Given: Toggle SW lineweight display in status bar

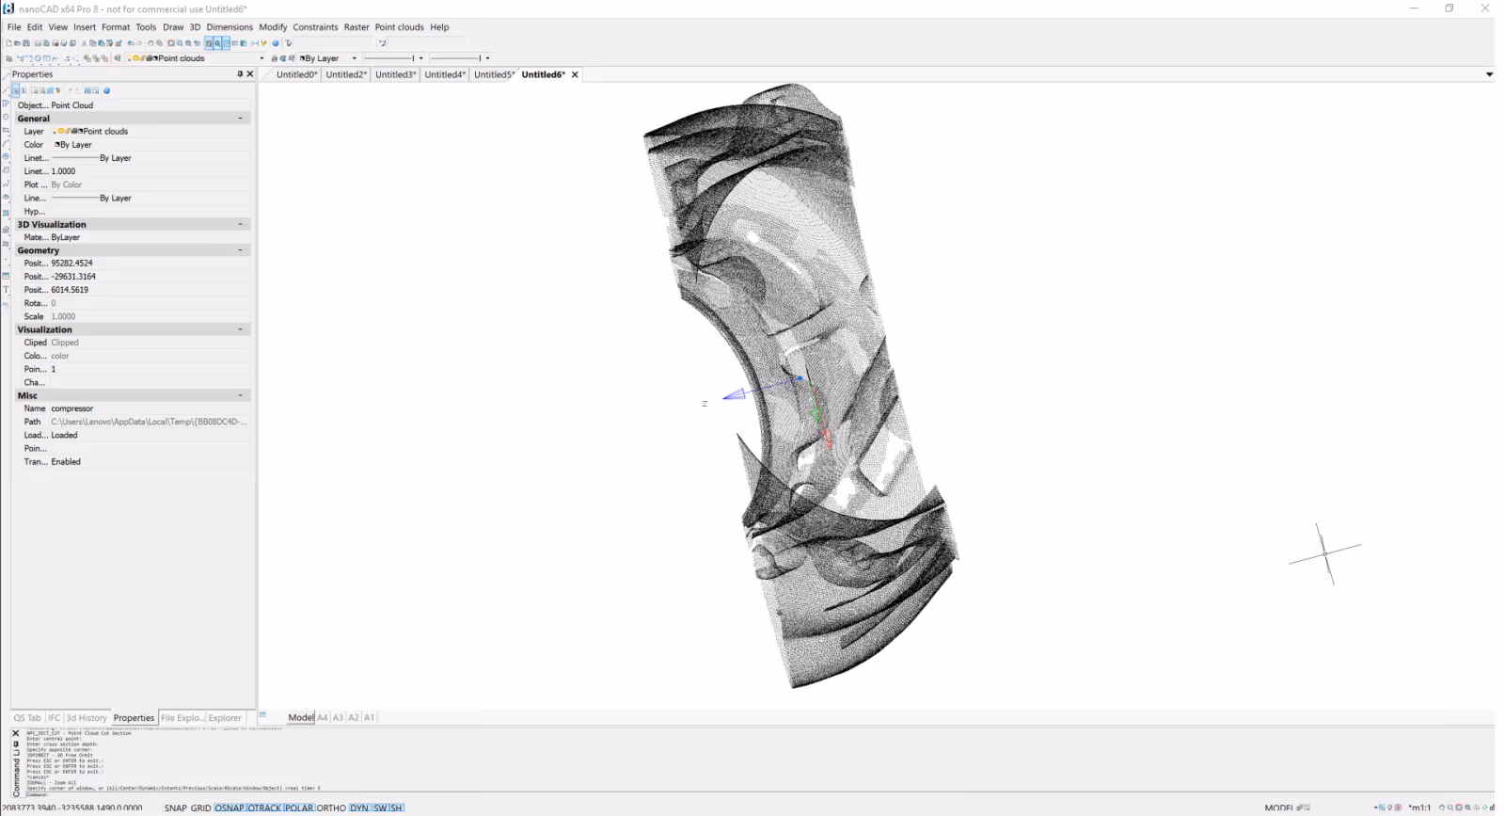Looking at the screenshot, I should point(380,808).
